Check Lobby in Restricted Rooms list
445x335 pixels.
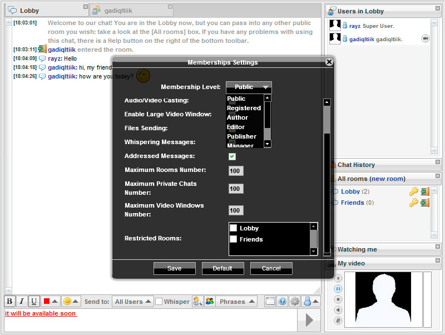pyautogui.click(x=234, y=228)
